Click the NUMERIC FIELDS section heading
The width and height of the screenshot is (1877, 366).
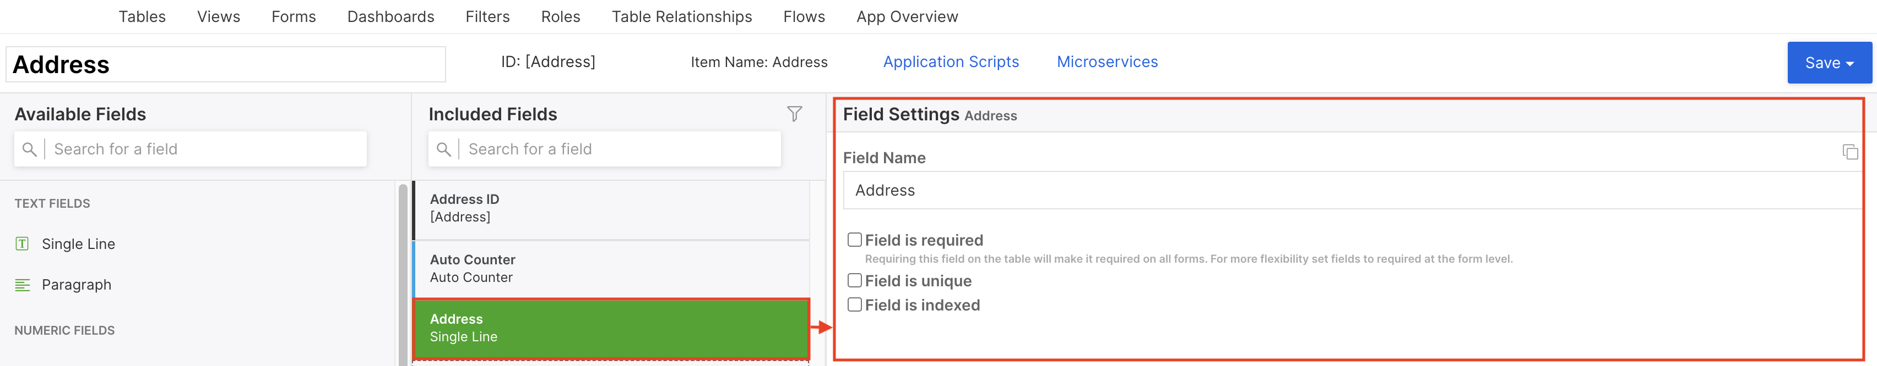[65, 330]
